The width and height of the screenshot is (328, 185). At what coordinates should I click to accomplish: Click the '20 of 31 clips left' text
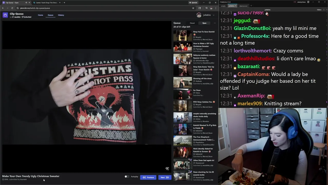(x=182, y=27)
